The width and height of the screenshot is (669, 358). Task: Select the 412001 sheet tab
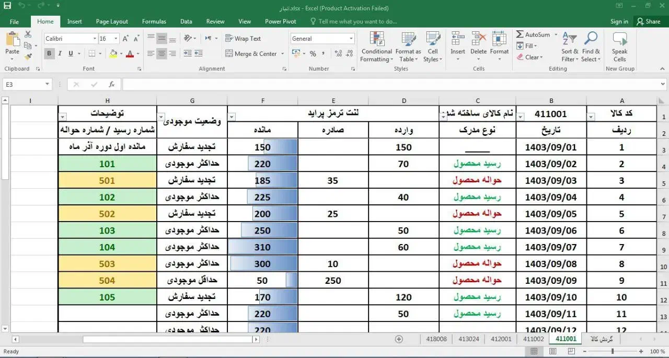501,339
